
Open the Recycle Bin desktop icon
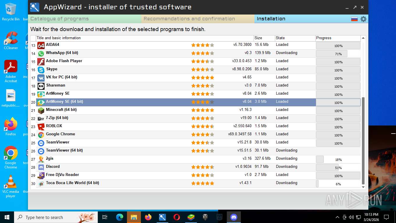coord(11,12)
